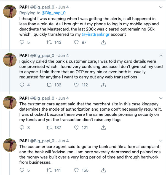The width and height of the screenshot is (166, 175).
Task: Like the formal complaint tweet with 155 likes
Action: click(x=77, y=170)
